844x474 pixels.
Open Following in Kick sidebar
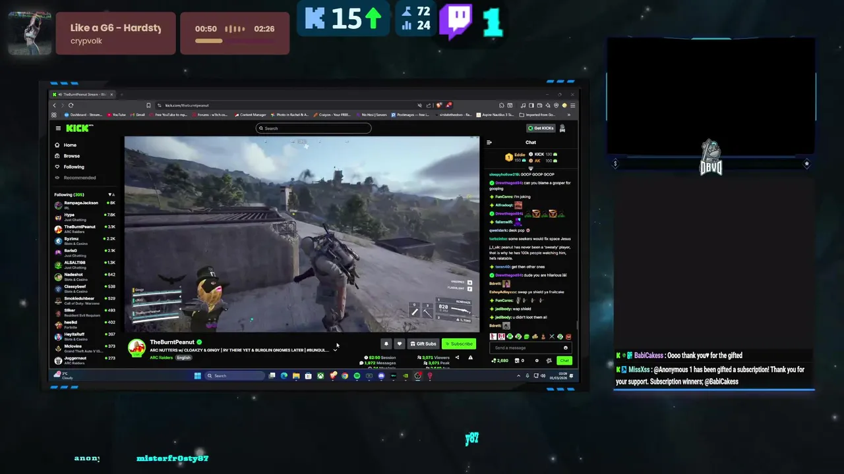point(69,167)
